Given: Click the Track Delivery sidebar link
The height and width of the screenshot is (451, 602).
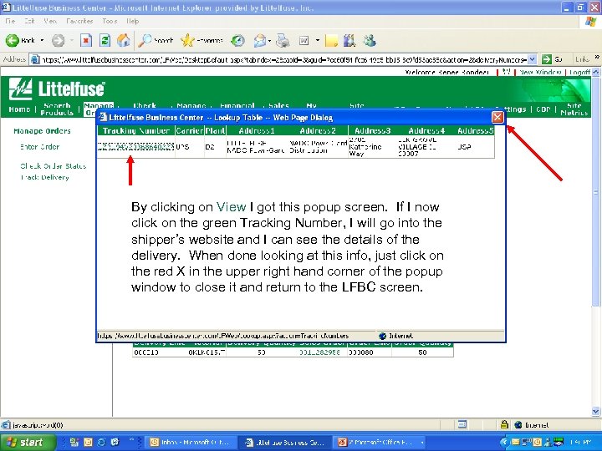Looking at the screenshot, I should pos(45,177).
